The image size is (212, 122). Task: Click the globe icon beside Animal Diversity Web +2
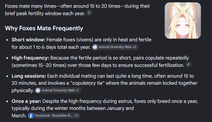pos(95,47)
